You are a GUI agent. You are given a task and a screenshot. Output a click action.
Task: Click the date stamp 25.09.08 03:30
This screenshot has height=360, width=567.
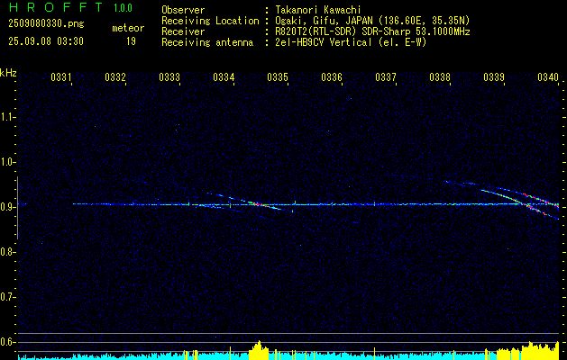coord(46,41)
